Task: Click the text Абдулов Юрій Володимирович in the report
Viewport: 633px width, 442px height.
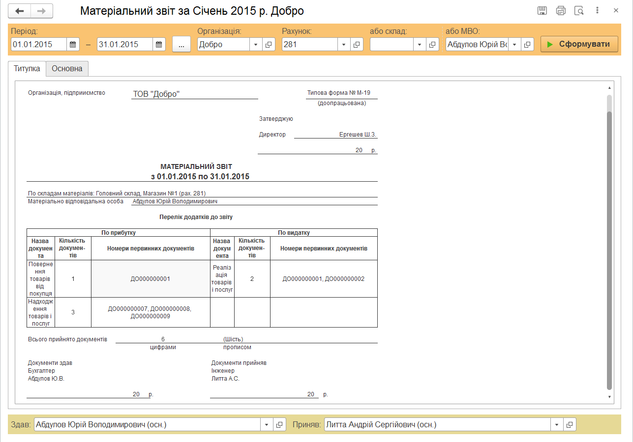Action: (175, 201)
